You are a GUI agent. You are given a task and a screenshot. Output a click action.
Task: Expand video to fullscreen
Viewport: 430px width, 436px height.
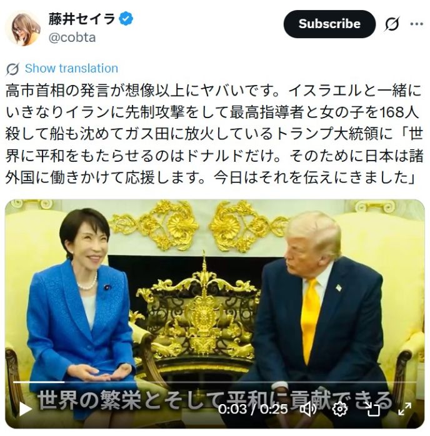tap(405, 409)
